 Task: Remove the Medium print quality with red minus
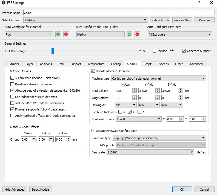[137, 34]
